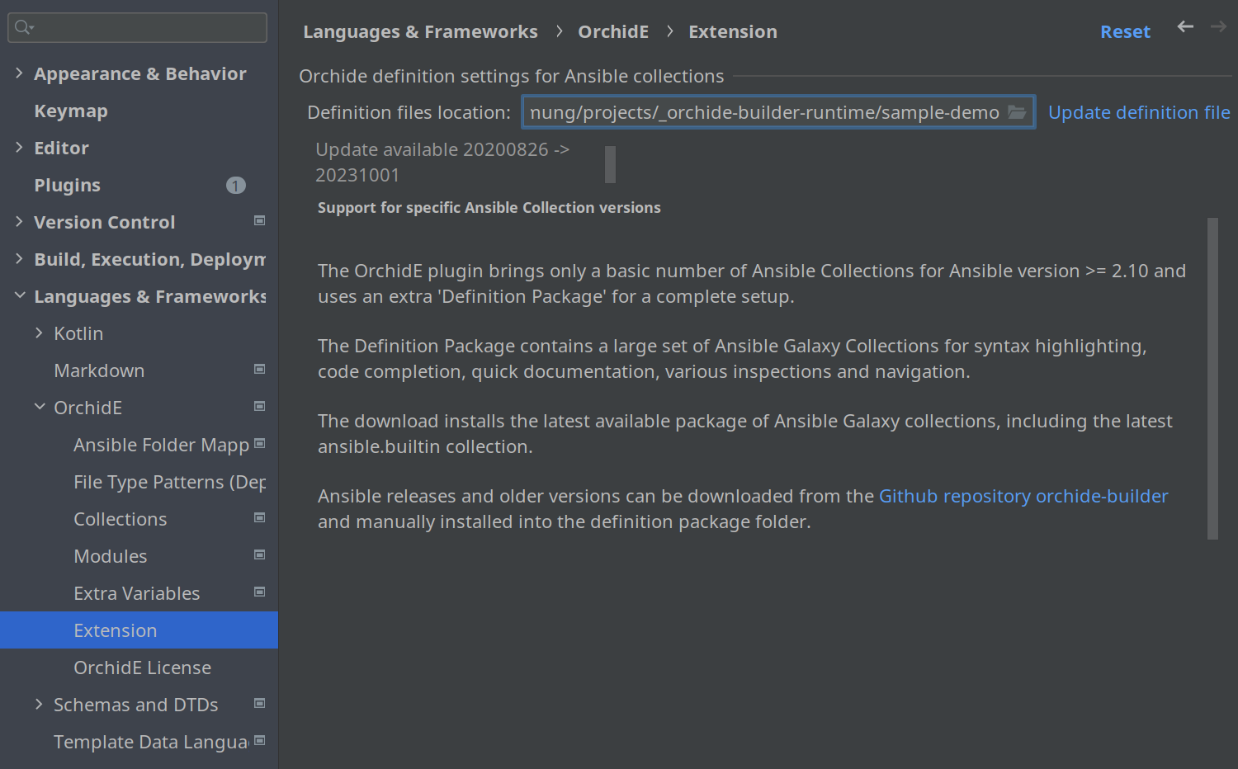The width and height of the screenshot is (1238, 769).
Task: Open Plugins settings page
Action: (67, 186)
